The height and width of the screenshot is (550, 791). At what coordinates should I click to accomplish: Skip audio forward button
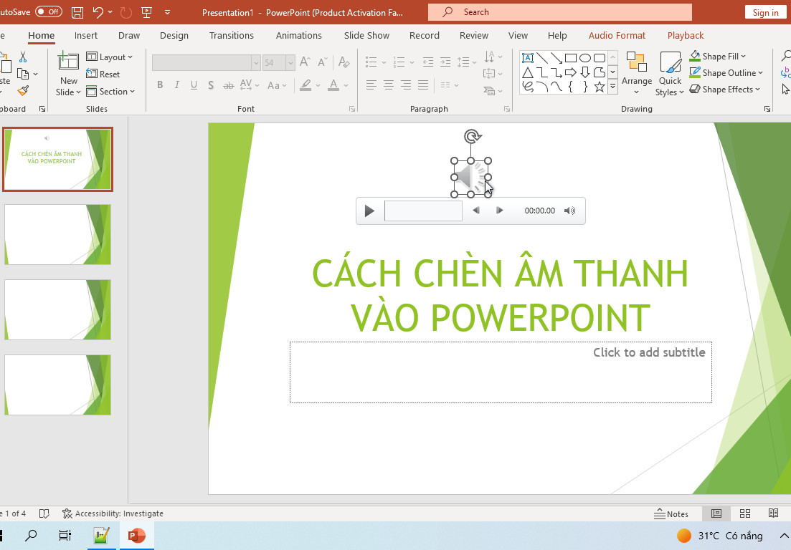pos(499,211)
